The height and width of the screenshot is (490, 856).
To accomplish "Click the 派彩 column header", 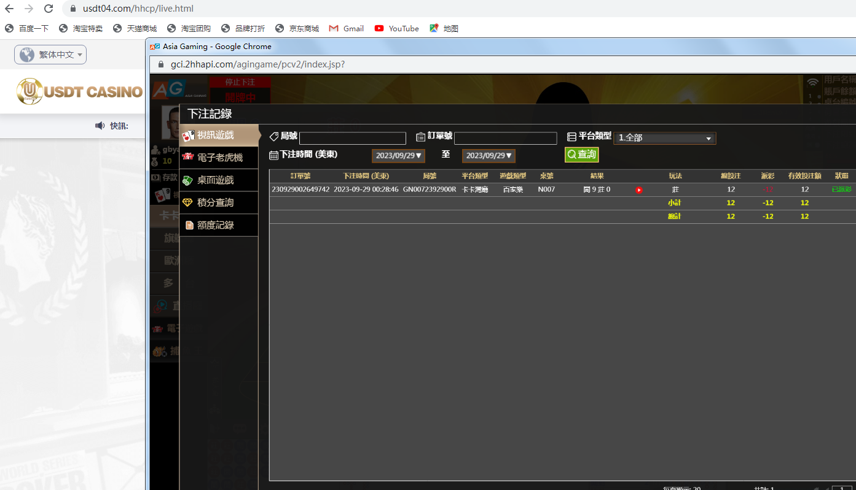I will click(768, 176).
